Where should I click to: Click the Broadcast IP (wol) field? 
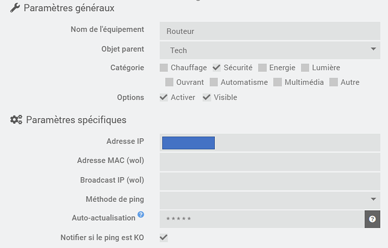pyautogui.click(x=270, y=181)
